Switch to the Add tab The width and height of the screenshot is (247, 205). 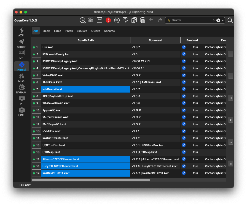(x=36, y=31)
